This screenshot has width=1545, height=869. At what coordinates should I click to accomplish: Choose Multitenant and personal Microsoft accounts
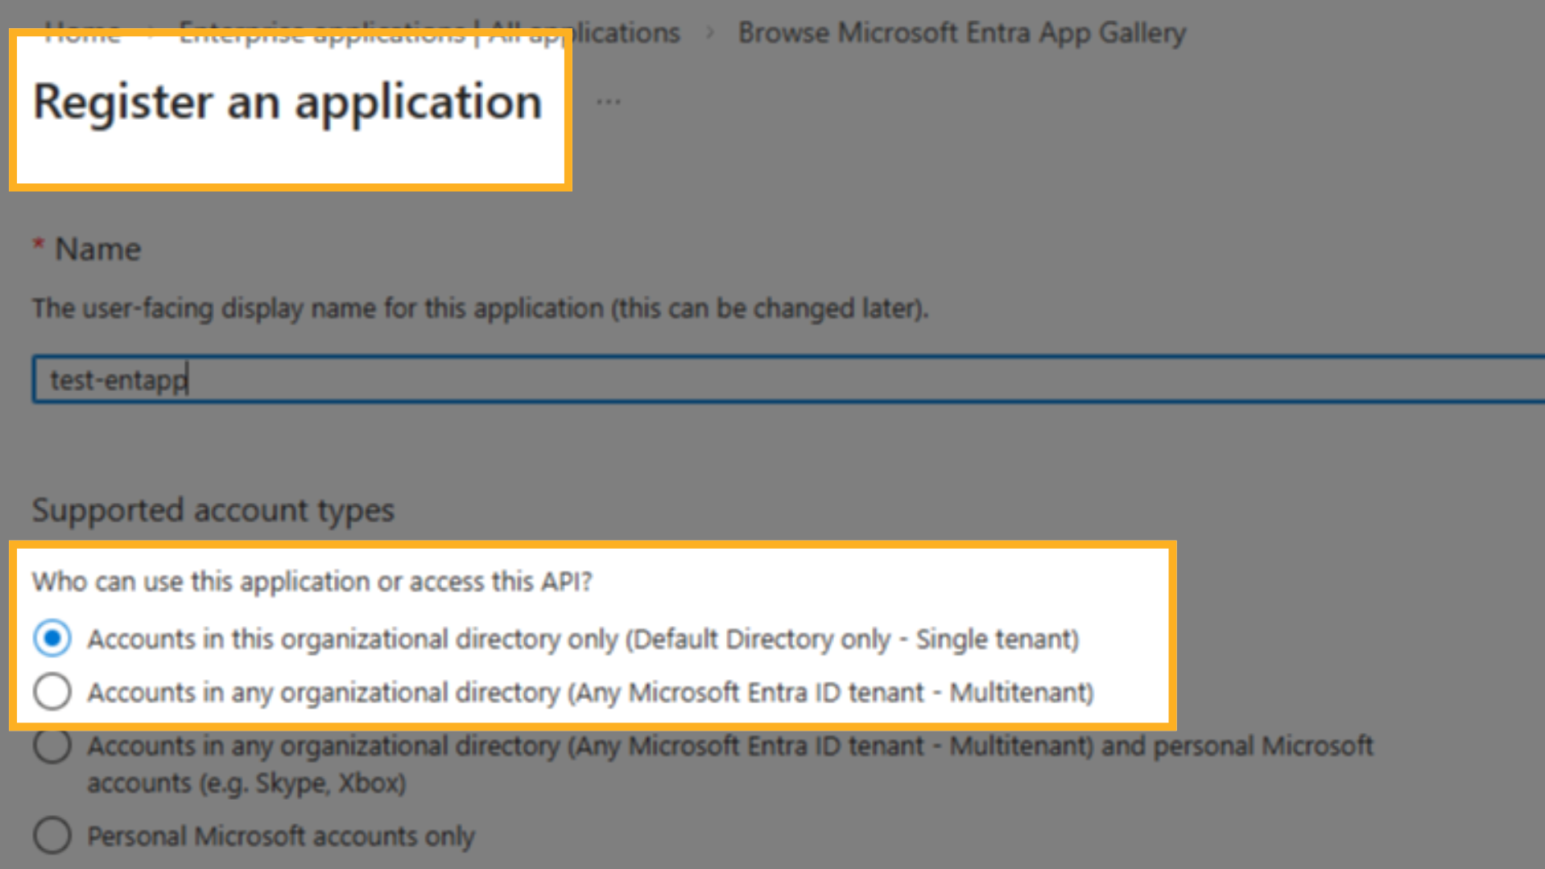pos(52,746)
